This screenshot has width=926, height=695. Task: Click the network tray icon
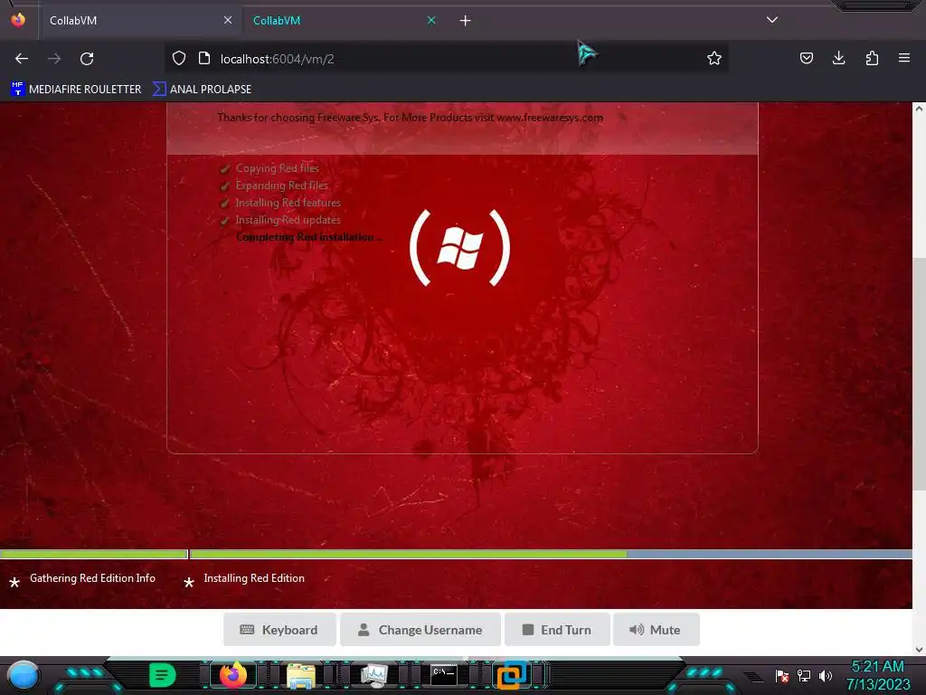pyautogui.click(x=804, y=675)
